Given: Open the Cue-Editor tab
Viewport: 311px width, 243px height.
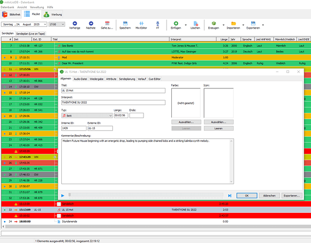Looking at the screenshot, I should pos(154,79).
